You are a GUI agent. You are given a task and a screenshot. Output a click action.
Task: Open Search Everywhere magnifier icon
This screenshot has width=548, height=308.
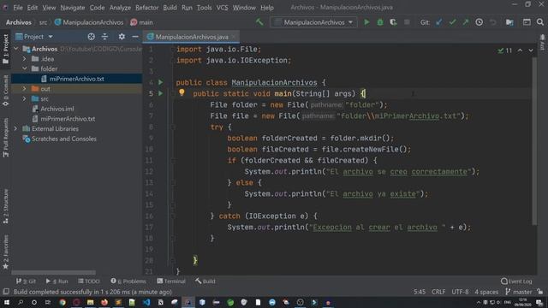(540, 22)
